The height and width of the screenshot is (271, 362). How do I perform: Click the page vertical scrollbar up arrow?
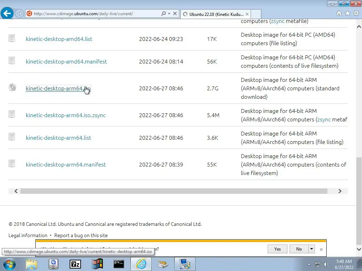359,27
